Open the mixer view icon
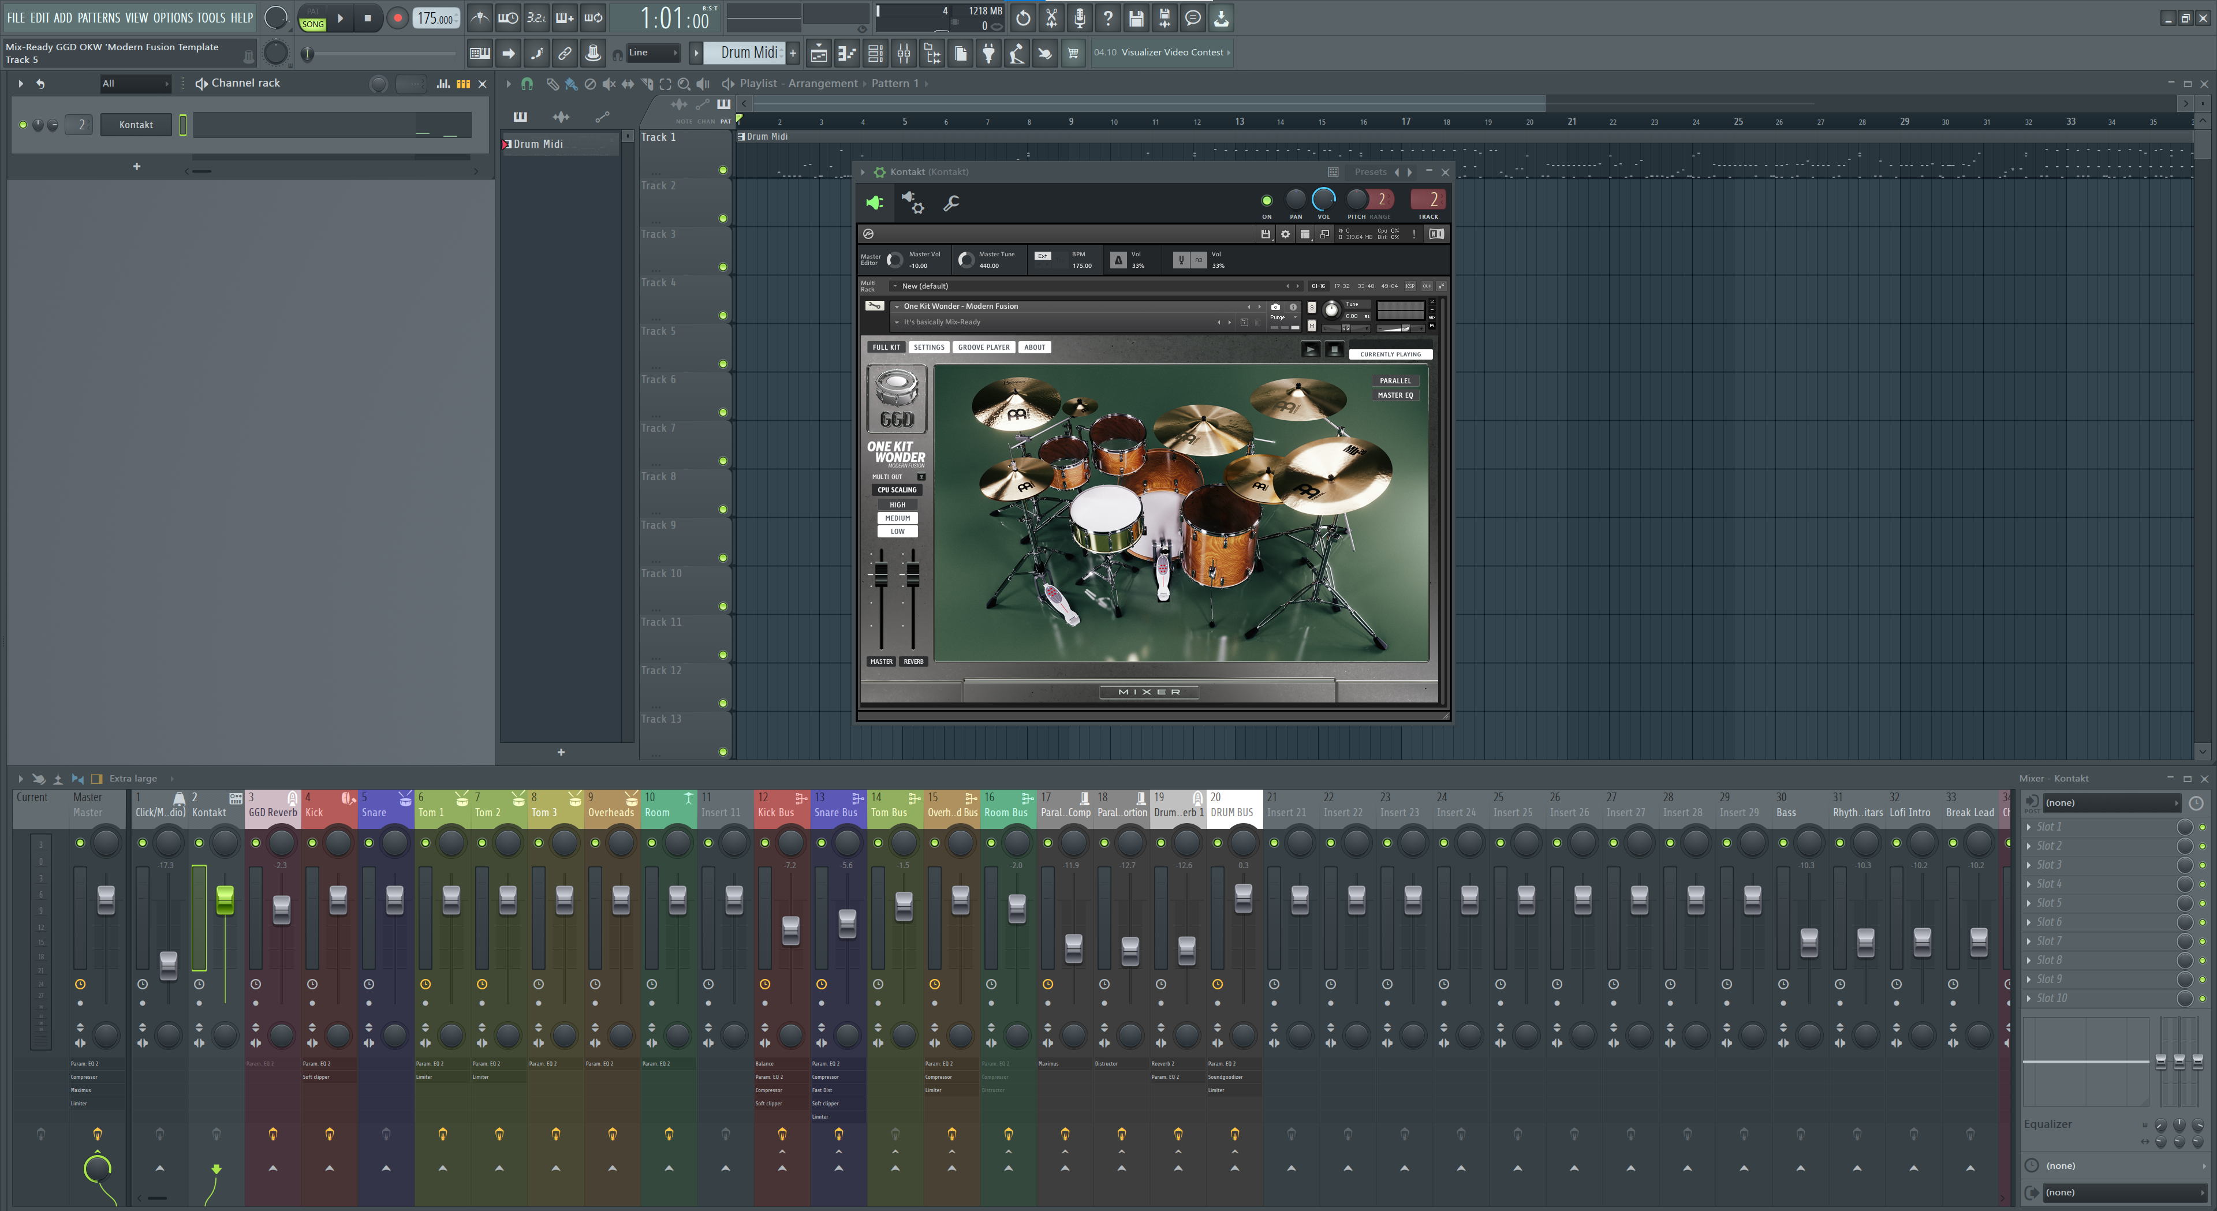Screen dimensions: 2217x1211 (x=904, y=53)
